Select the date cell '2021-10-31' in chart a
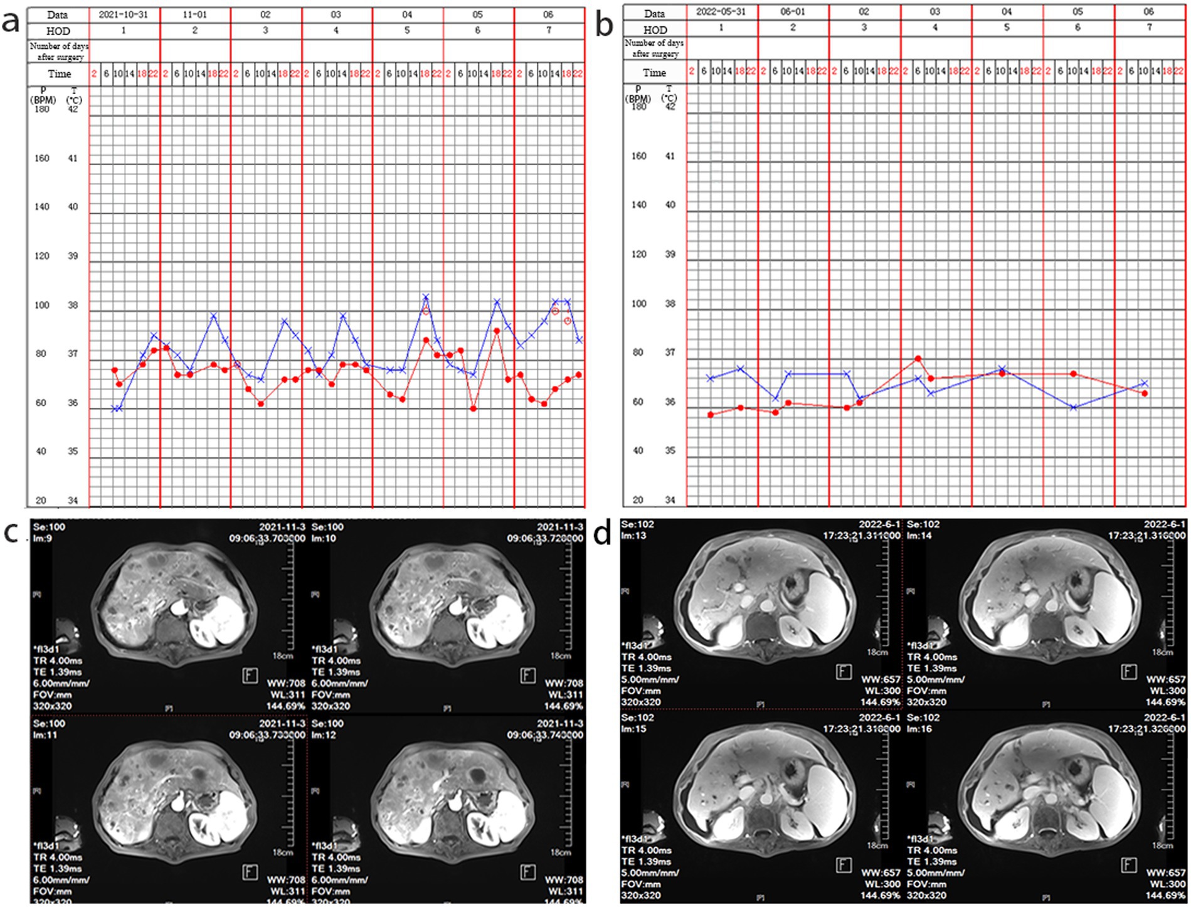Screen dimensions: 1191x907 [124, 14]
